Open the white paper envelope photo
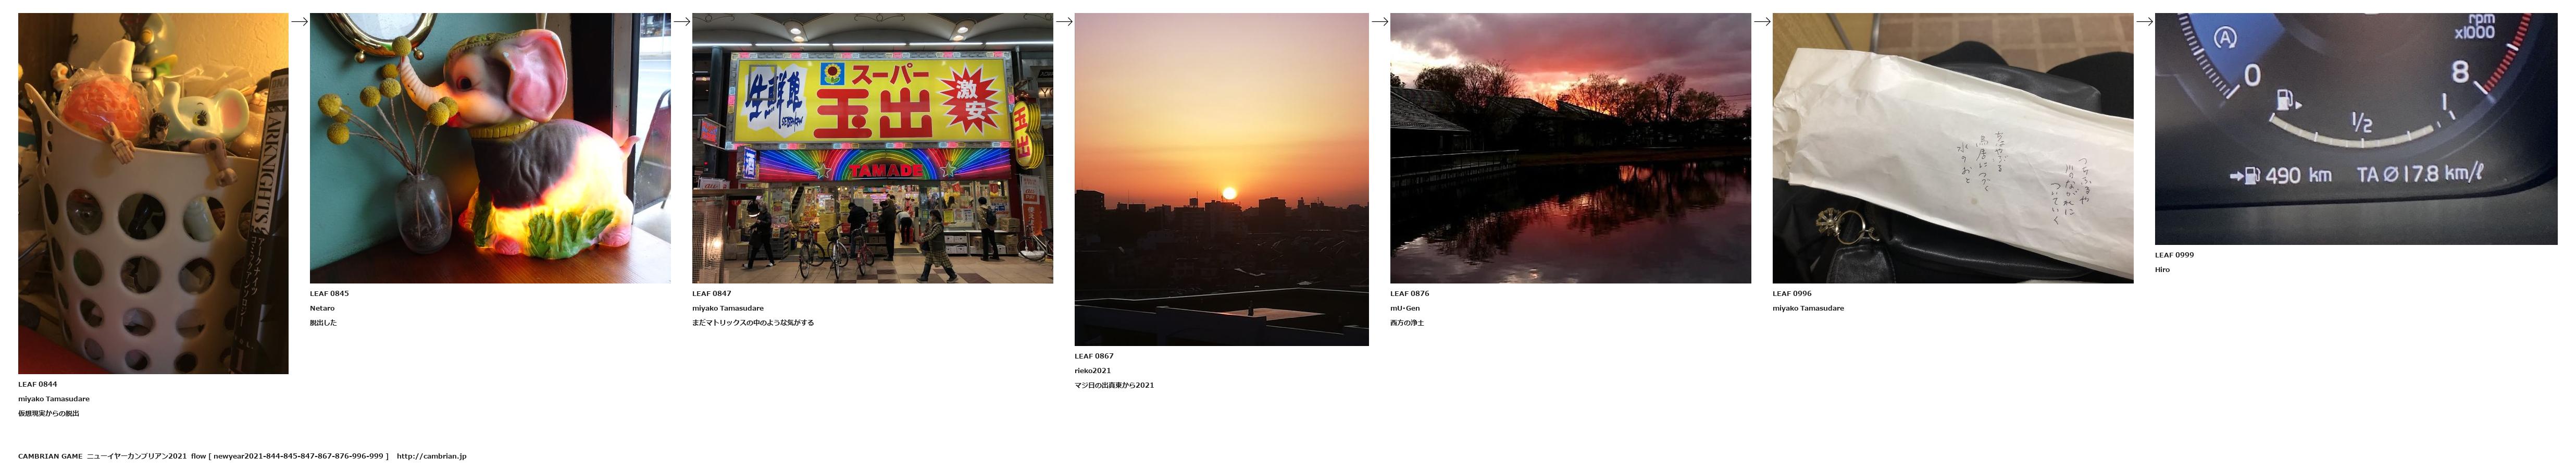The height and width of the screenshot is (469, 2576). coord(1952,148)
